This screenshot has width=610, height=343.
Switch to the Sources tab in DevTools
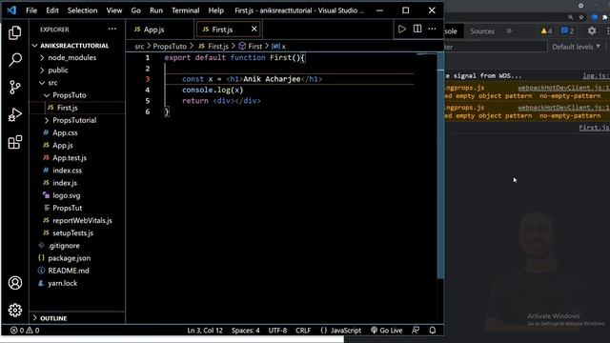point(482,31)
